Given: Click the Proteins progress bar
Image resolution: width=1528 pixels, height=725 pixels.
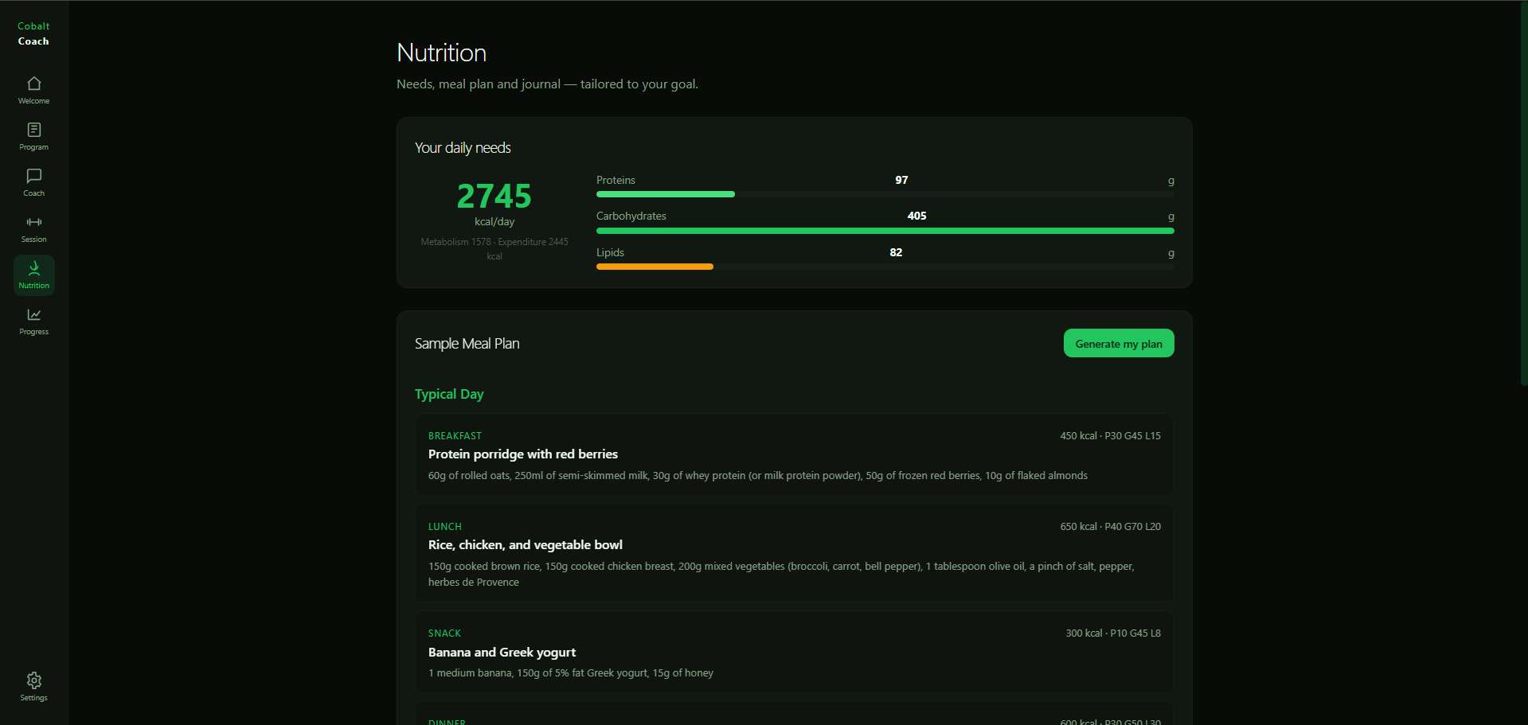Looking at the screenshot, I should pyautogui.click(x=885, y=194).
